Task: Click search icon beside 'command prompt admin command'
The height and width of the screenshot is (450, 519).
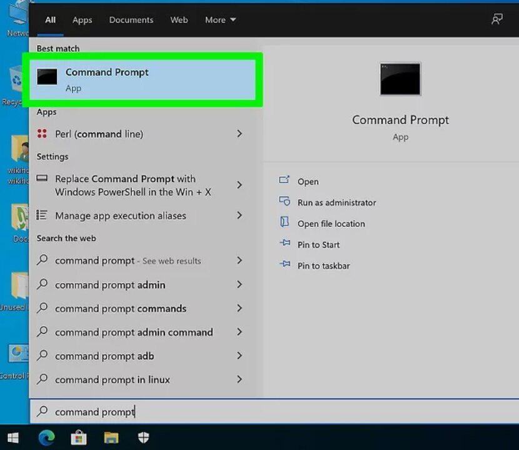Action: (43, 331)
